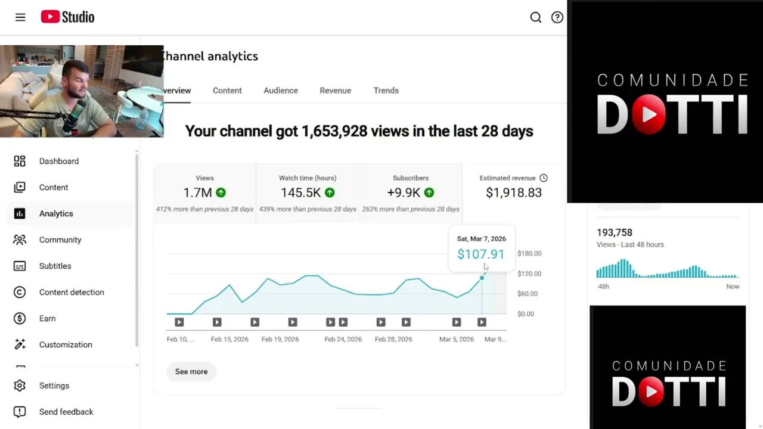Click the 'Feb 24, 2026' axis label
Viewport: 763px width, 429px height.
(343, 339)
